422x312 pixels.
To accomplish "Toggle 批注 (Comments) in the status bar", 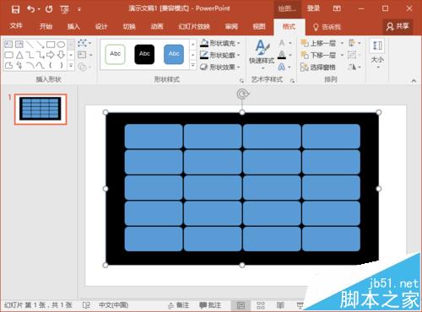I will 210,305.
